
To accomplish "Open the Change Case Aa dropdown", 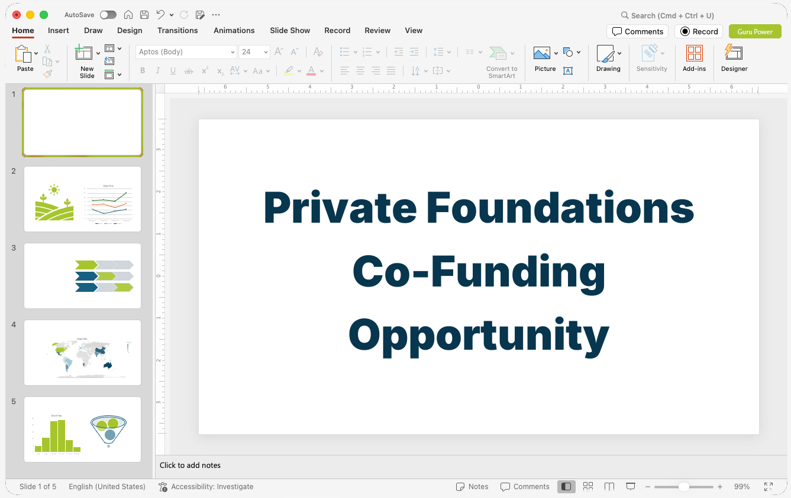I will coord(261,71).
